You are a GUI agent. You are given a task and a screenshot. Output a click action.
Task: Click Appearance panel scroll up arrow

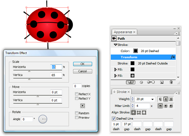coord(178,38)
